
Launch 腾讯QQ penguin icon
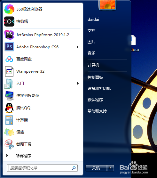click(x=9, y=108)
